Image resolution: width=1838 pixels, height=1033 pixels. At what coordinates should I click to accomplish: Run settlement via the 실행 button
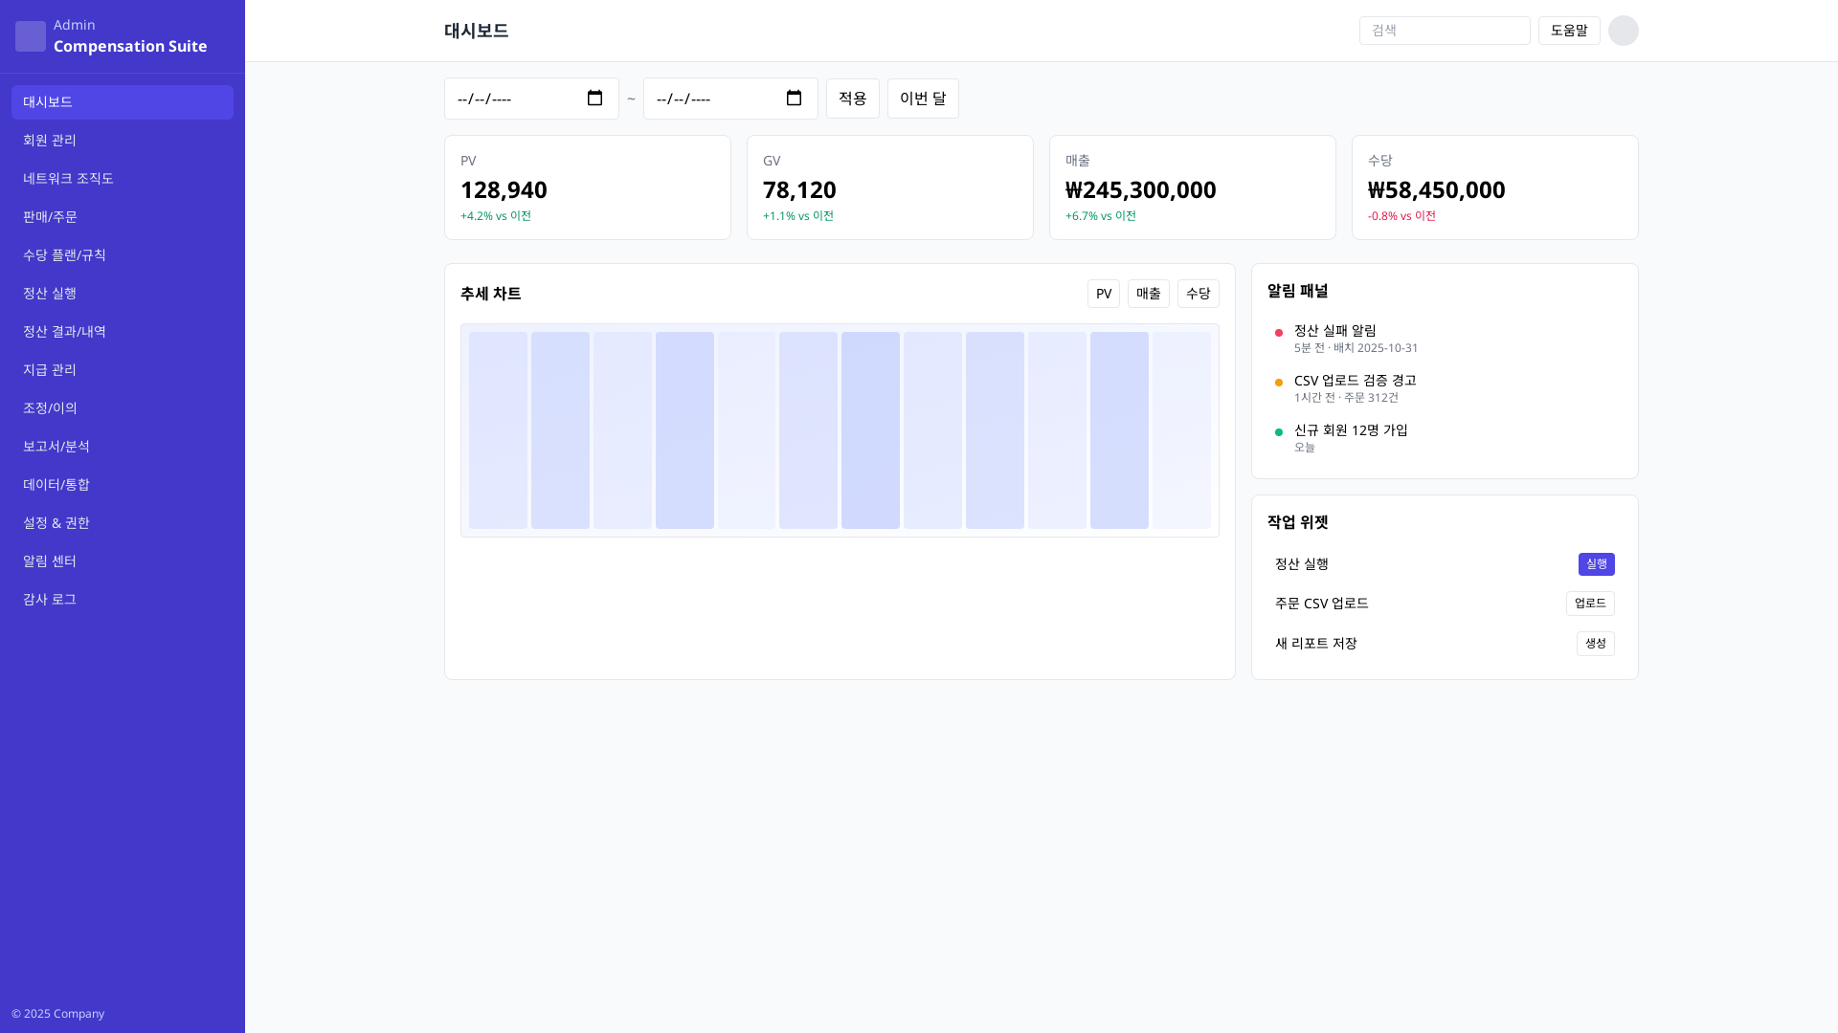1595,564
